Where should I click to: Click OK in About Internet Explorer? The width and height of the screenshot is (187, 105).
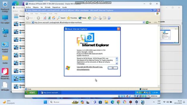click(113, 68)
